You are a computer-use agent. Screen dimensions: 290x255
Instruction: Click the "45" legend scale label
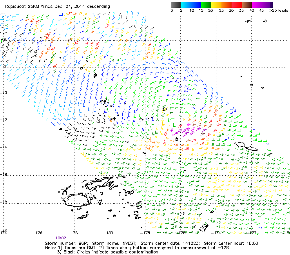pos(261,11)
